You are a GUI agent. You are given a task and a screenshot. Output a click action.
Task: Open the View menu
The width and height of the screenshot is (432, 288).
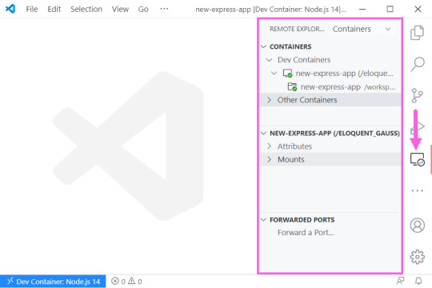pos(120,9)
